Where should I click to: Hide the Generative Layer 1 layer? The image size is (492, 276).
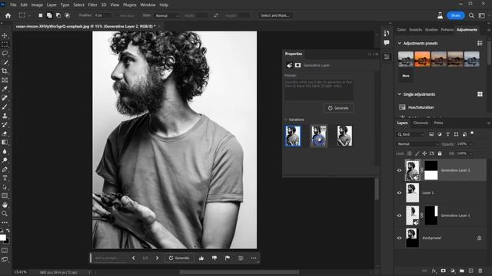(400, 215)
